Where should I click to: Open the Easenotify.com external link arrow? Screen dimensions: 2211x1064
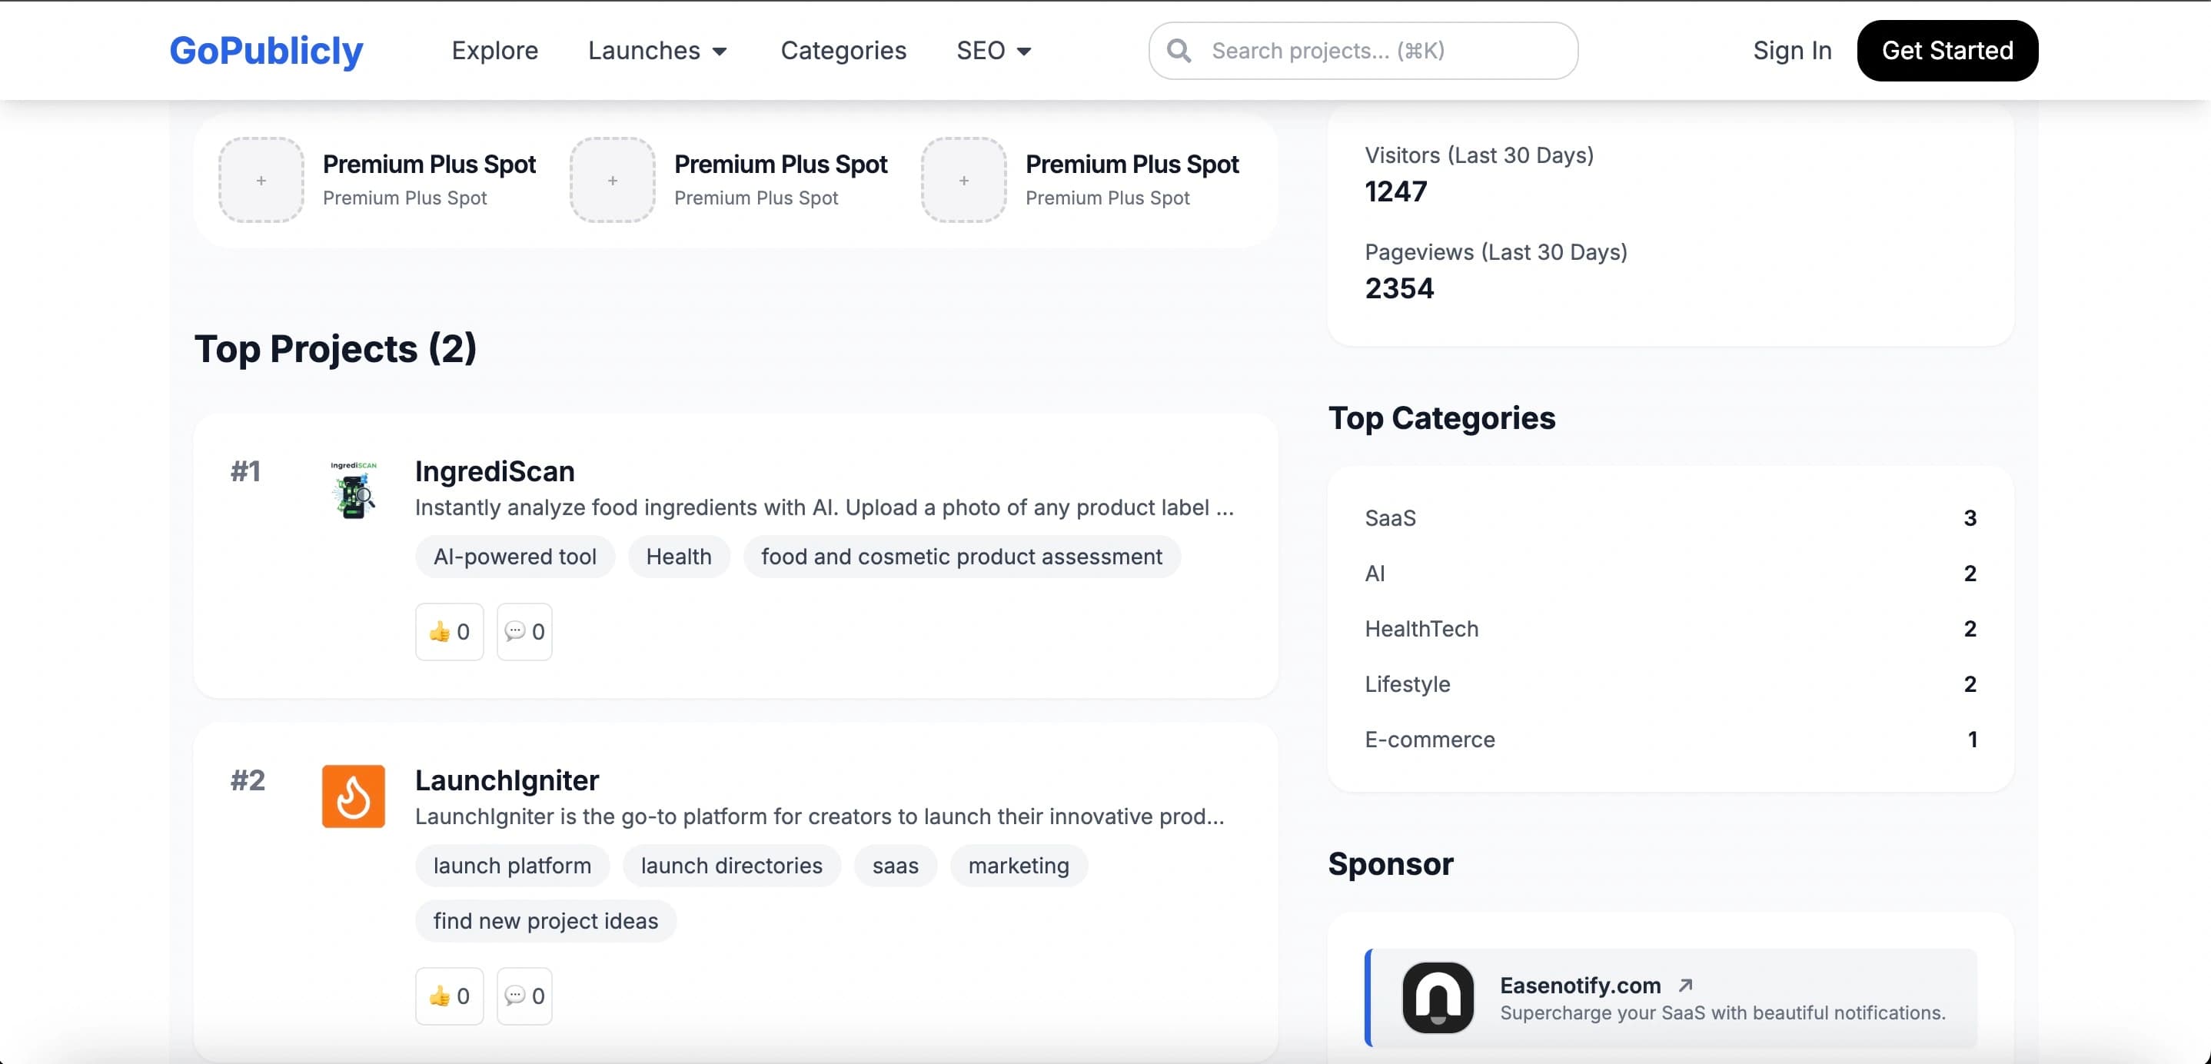(x=1686, y=985)
